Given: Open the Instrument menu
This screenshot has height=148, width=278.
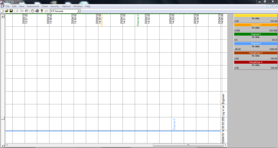Looking at the screenshot, I should 33,6.
